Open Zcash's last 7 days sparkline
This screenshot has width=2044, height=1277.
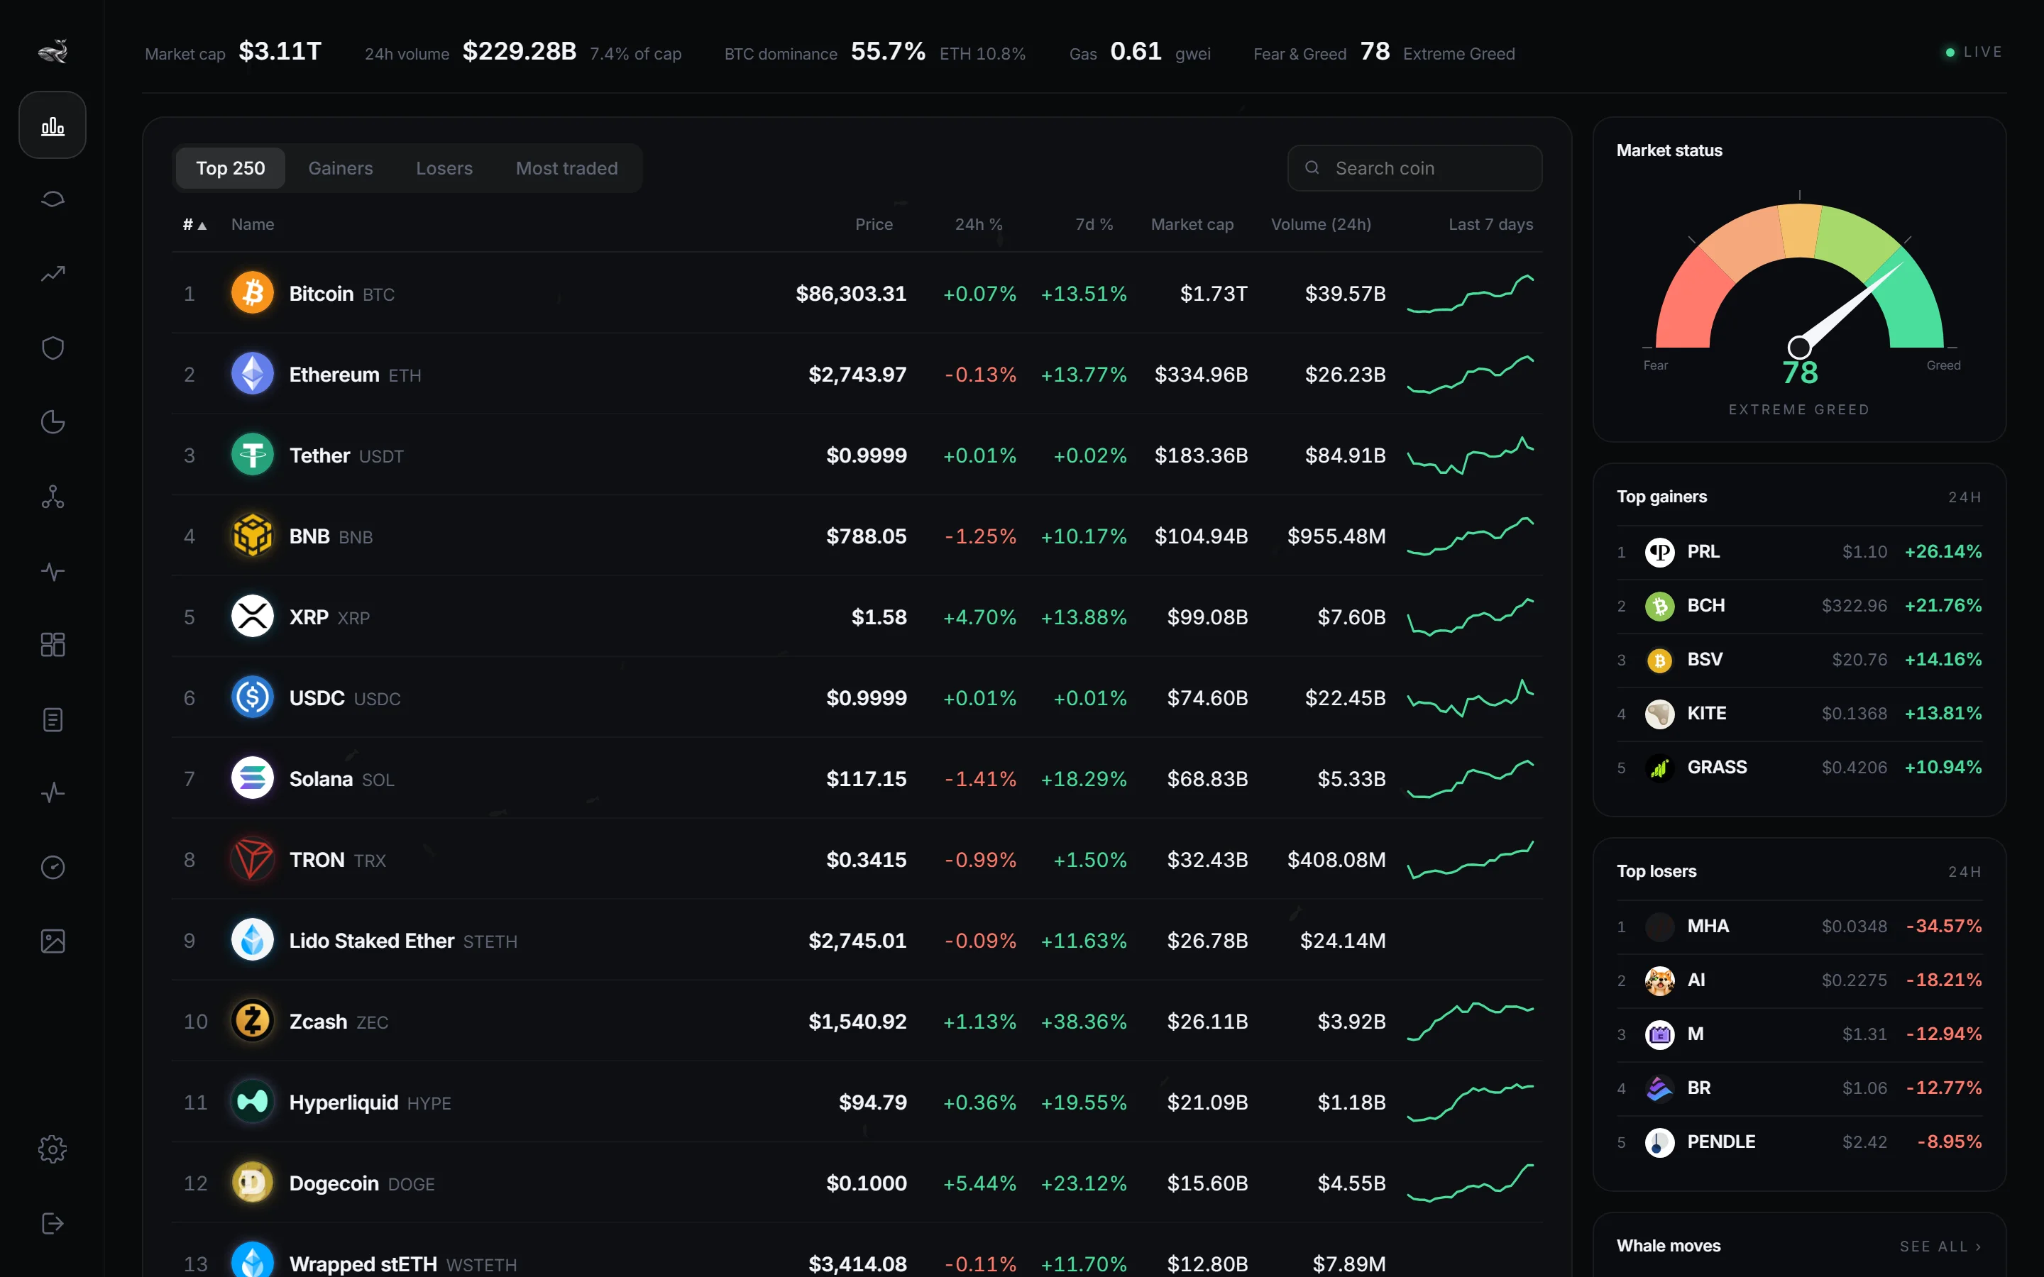(1471, 1021)
